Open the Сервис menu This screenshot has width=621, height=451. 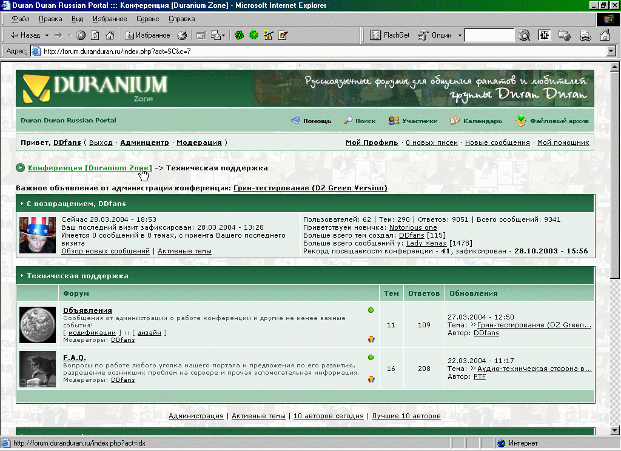[147, 19]
